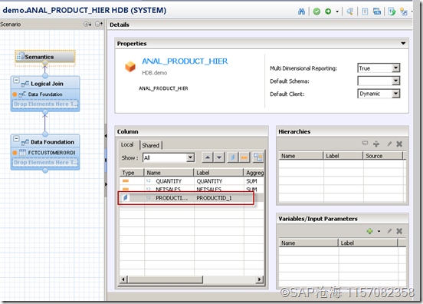The height and width of the screenshot is (304, 423).
Task: Click the lightbulb diagram icon in toolbar
Action: tap(404, 12)
